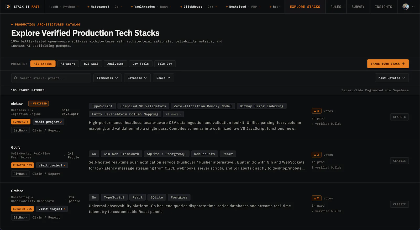Open the Most Upvoted sort dropdown

(x=392, y=78)
